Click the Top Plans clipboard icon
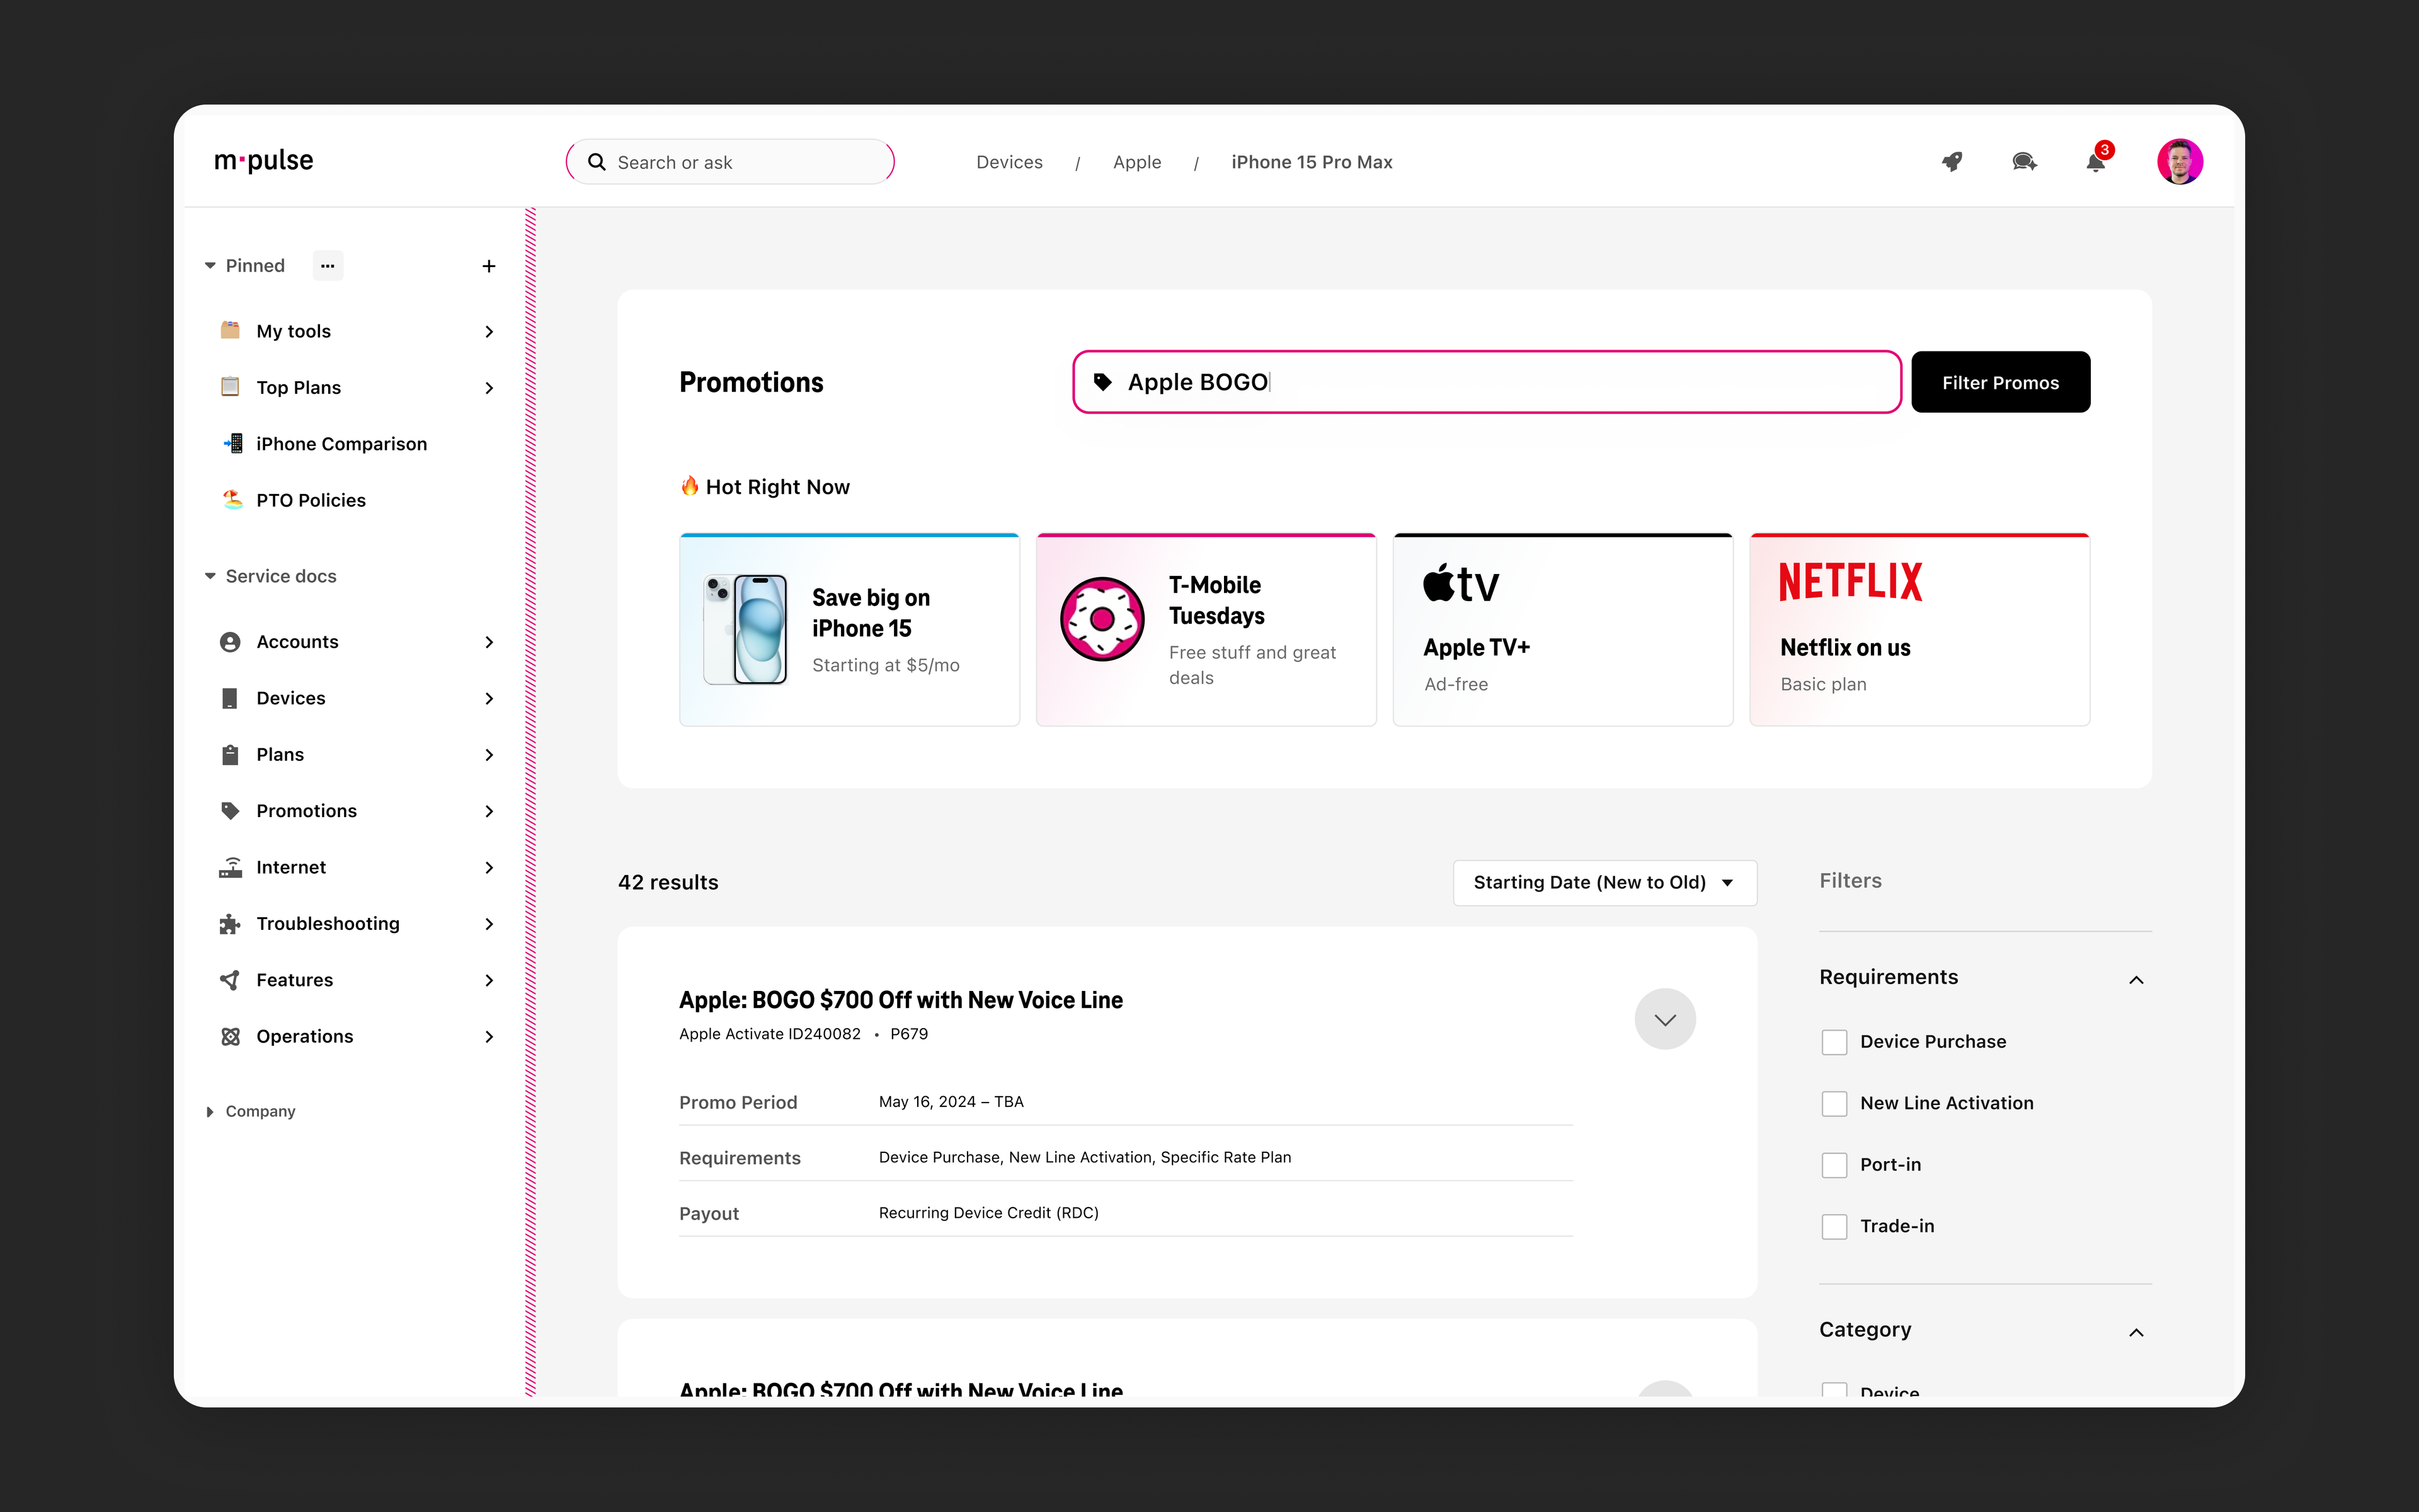The height and width of the screenshot is (1512, 2419). (230, 387)
